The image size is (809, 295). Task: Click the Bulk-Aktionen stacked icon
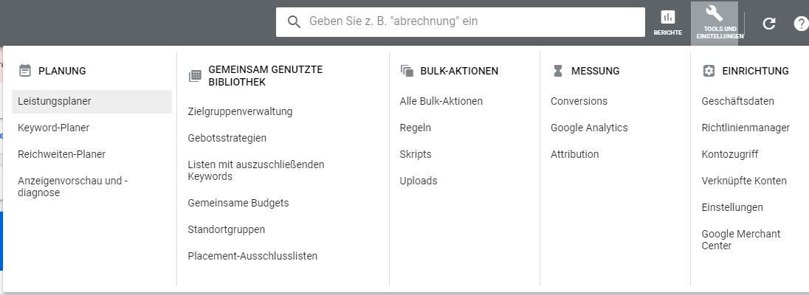(407, 71)
